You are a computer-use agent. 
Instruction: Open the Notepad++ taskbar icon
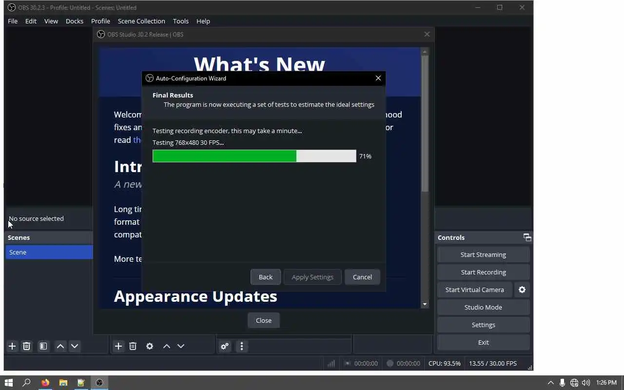(81, 383)
